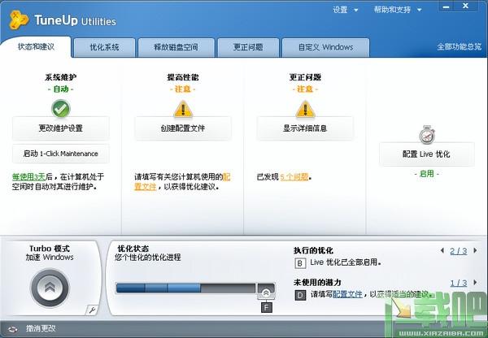The image size is (488, 338).
Task: Open the 2 / 3 page link
Action: 459,251
